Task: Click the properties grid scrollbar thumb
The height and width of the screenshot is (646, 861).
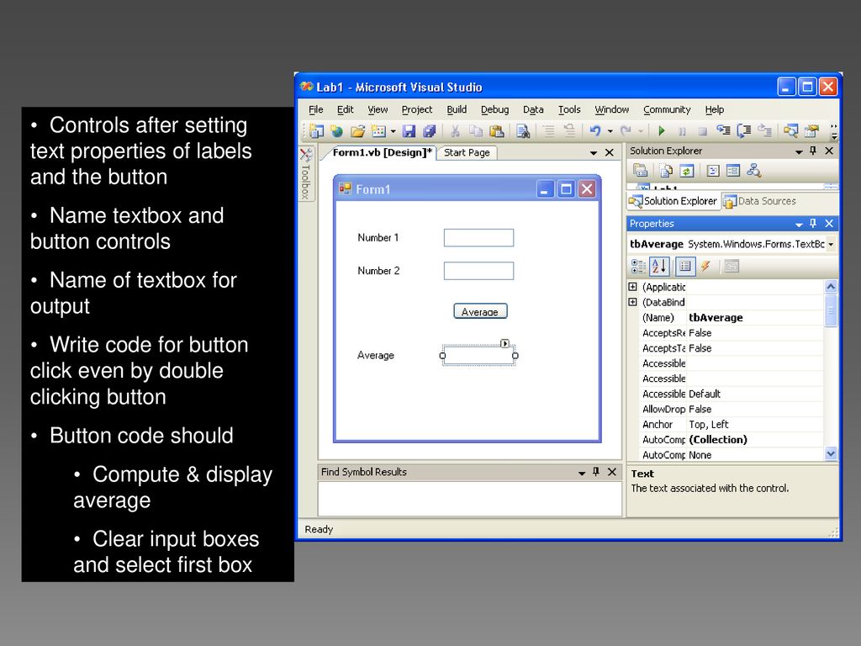Action: 831,310
